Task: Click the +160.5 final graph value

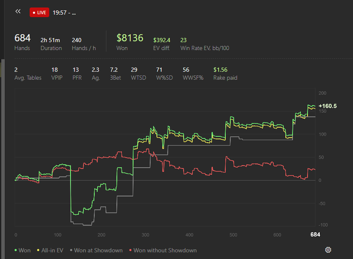Action: coord(328,106)
